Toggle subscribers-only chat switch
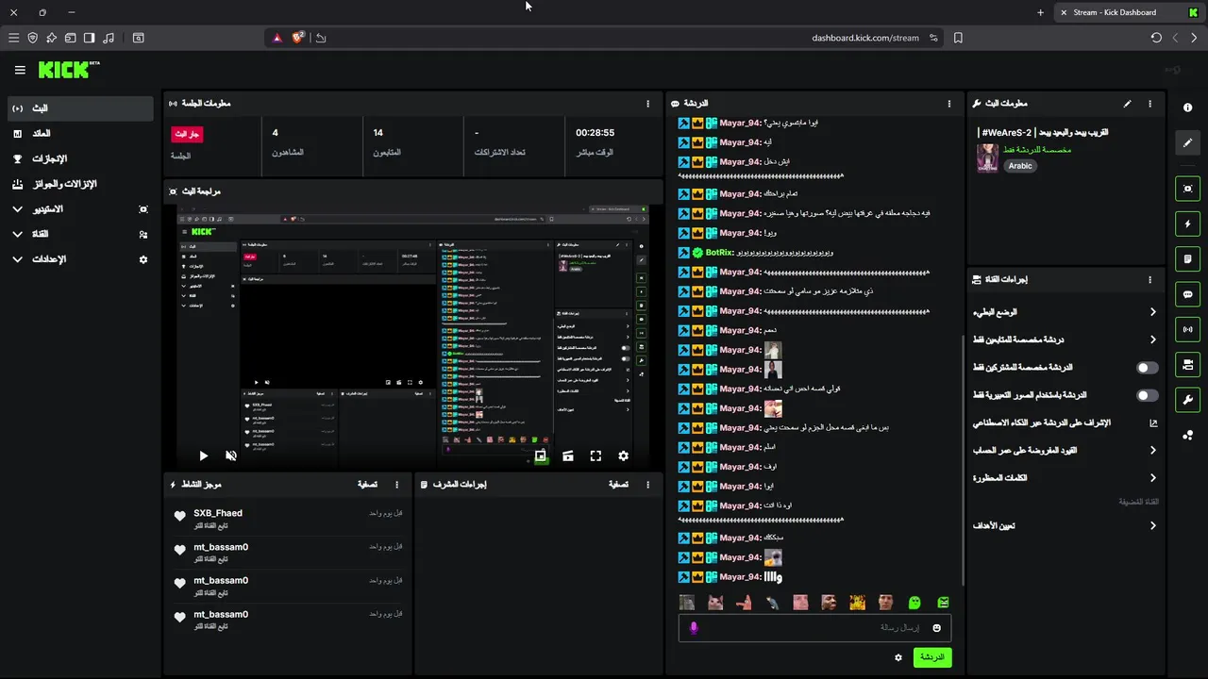This screenshot has height=679, width=1208. 1148,368
